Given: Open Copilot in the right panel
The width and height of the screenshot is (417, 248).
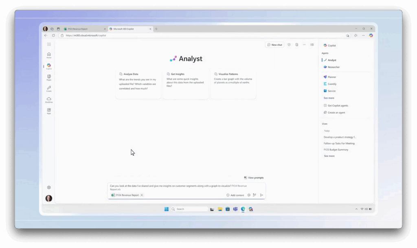Looking at the screenshot, I should pos(329,45).
